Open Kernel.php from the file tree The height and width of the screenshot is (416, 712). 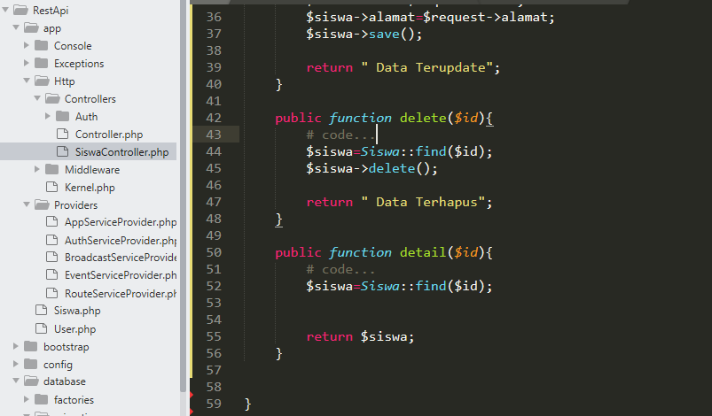[x=90, y=188]
